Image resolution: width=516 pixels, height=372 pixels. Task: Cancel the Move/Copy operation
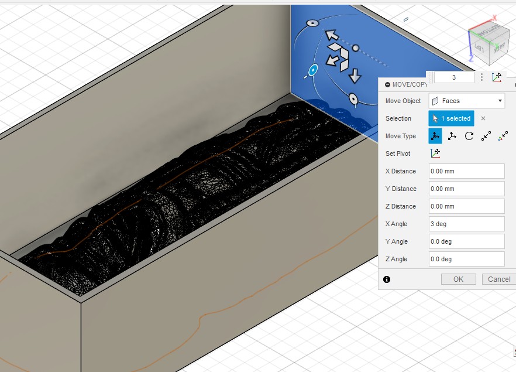pos(498,279)
